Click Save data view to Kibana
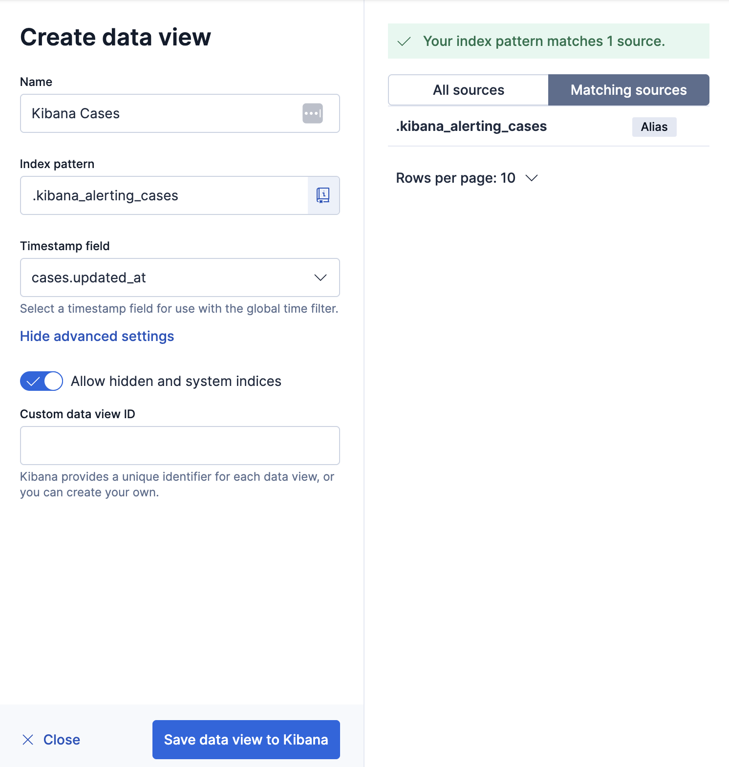Image resolution: width=729 pixels, height=767 pixels. 246,740
